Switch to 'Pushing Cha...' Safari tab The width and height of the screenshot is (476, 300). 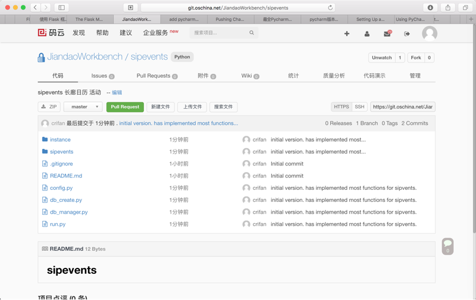coord(230,19)
